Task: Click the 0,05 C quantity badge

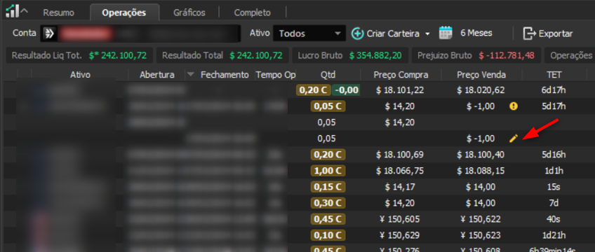Action: point(328,106)
